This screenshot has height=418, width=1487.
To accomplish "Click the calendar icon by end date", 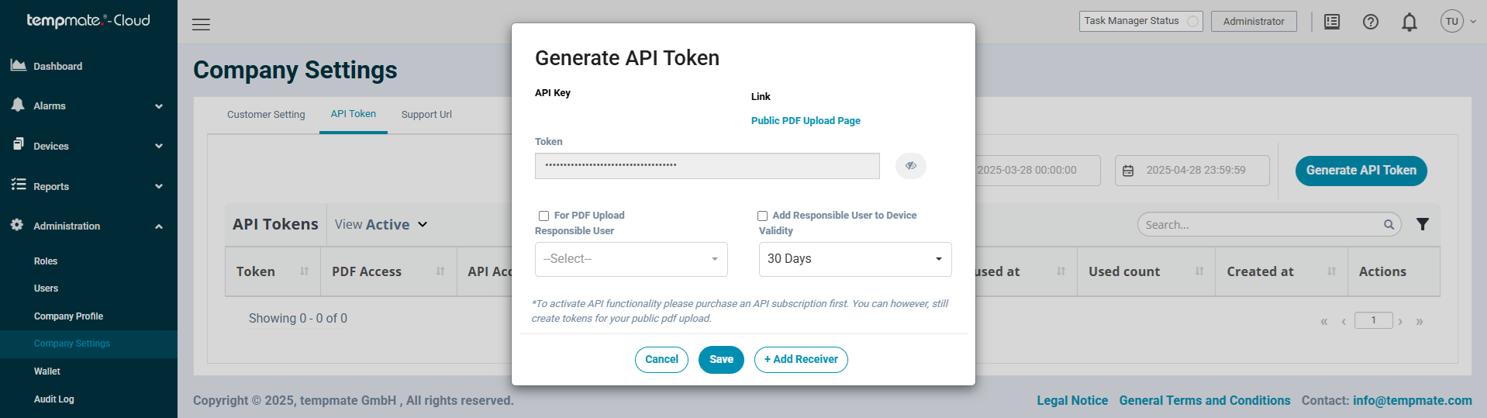I will click(x=1129, y=171).
